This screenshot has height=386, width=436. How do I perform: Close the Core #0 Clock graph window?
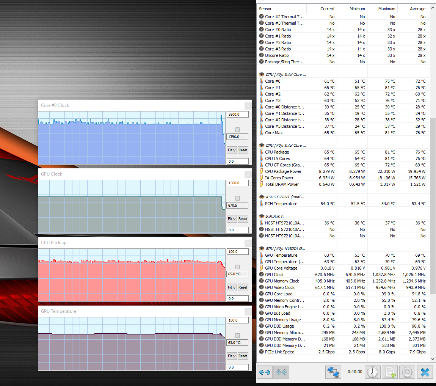248,106
